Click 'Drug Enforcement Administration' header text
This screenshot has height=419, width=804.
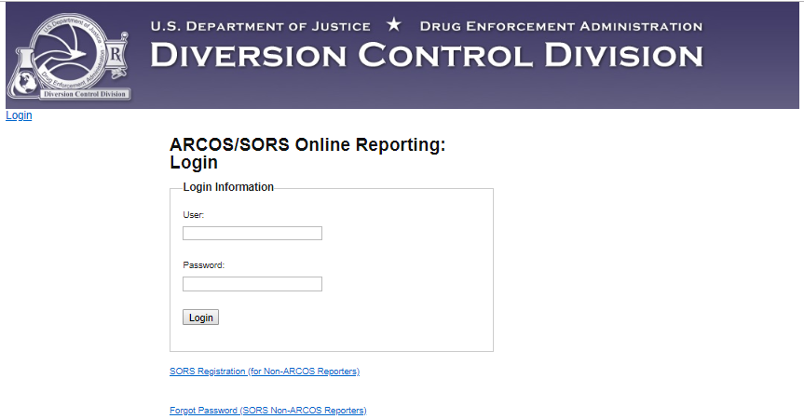(x=561, y=26)
